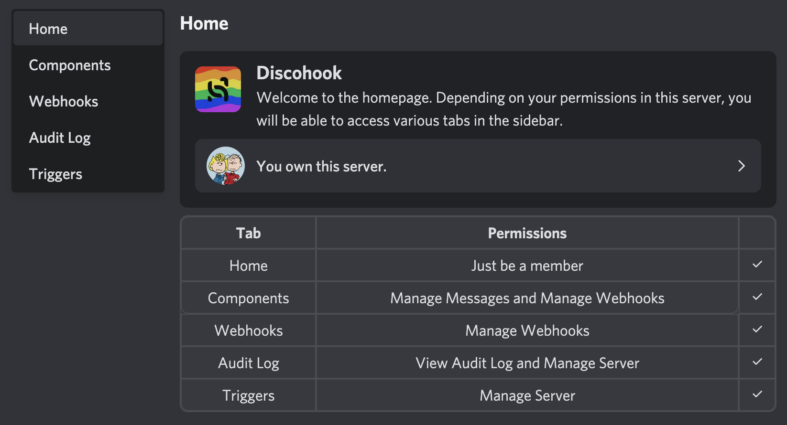The width and height of the screenshot is (787, 425).
Task: Open the Webhooks sidebar tab
Action: [88, 101]
